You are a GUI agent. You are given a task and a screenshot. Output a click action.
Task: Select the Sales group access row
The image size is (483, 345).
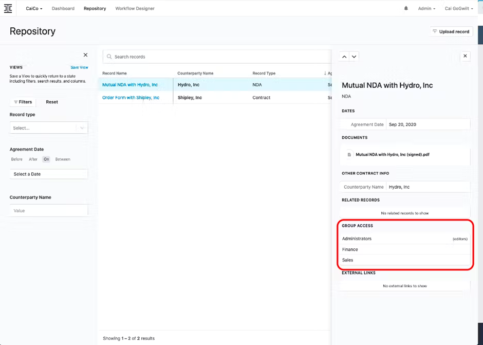click(x=405, y=260)
